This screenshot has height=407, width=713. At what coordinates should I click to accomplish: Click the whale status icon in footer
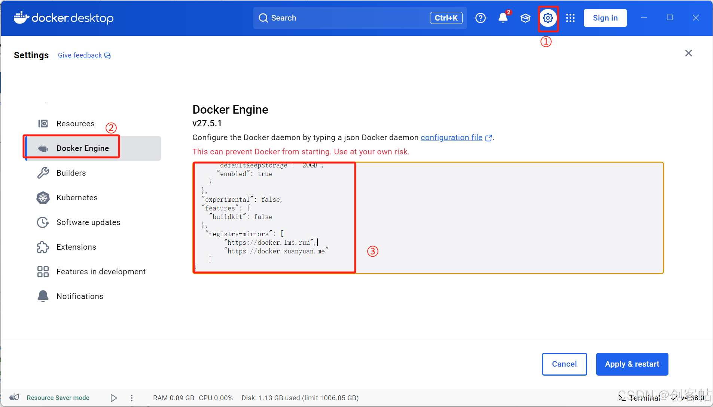[x=14, y=397]
